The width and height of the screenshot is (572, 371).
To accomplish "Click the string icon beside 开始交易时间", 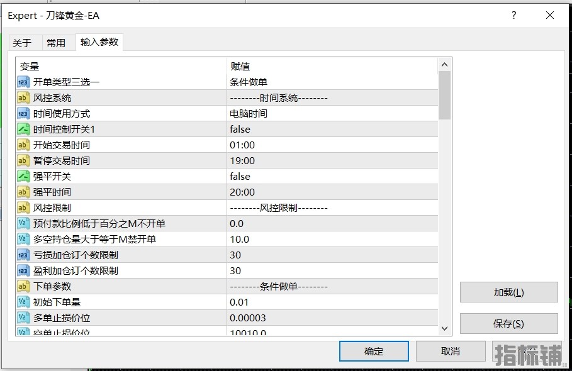I will click(x=23, y=145).
